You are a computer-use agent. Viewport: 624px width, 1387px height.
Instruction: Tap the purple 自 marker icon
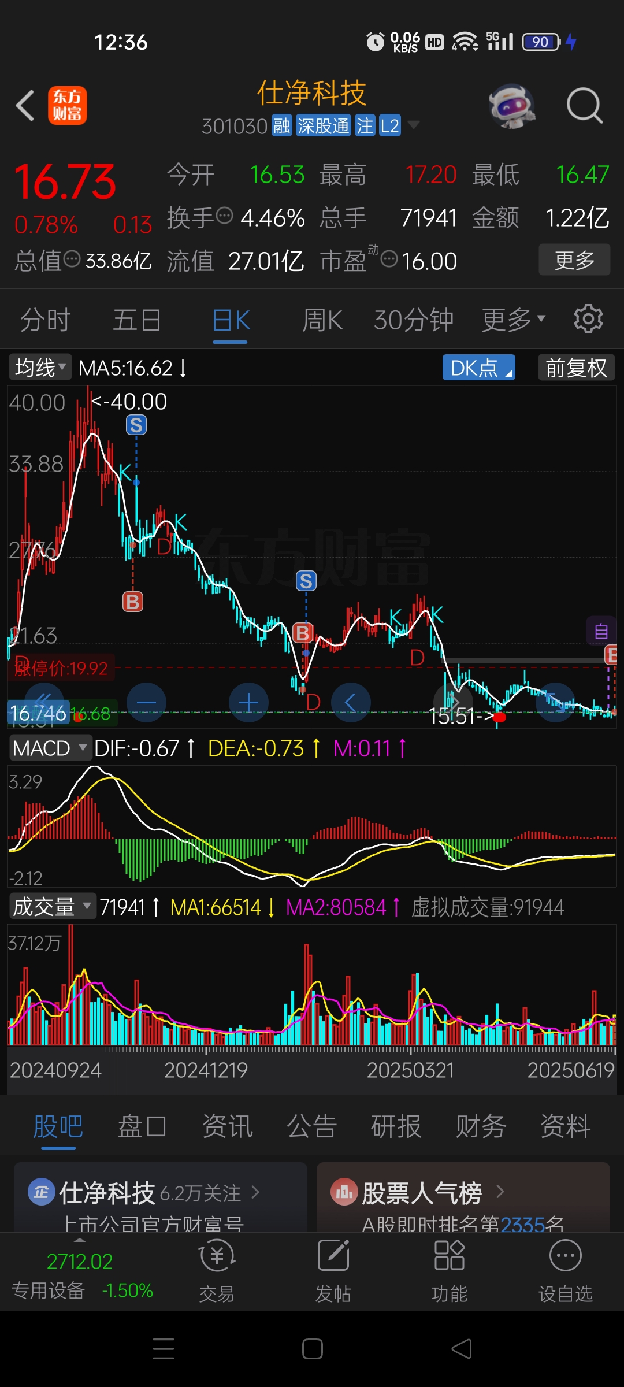tap(601, 631)
